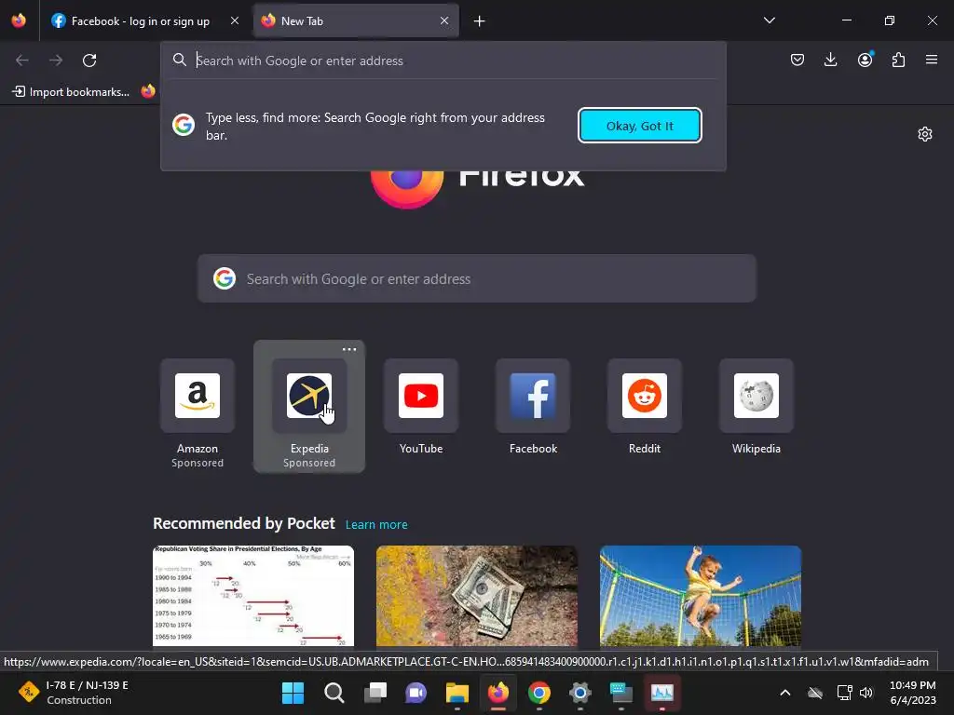The image size is (954, 715).
Task: Click the Google logo in search tip
Action: (184, 125)
